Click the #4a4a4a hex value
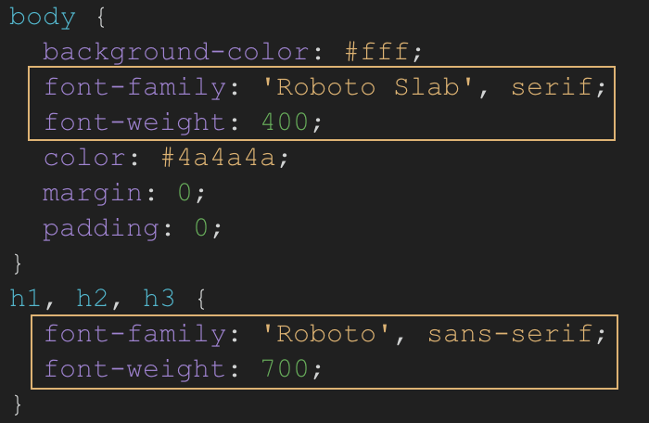Screen dimensions: 649x423 (x=219, y=158)
